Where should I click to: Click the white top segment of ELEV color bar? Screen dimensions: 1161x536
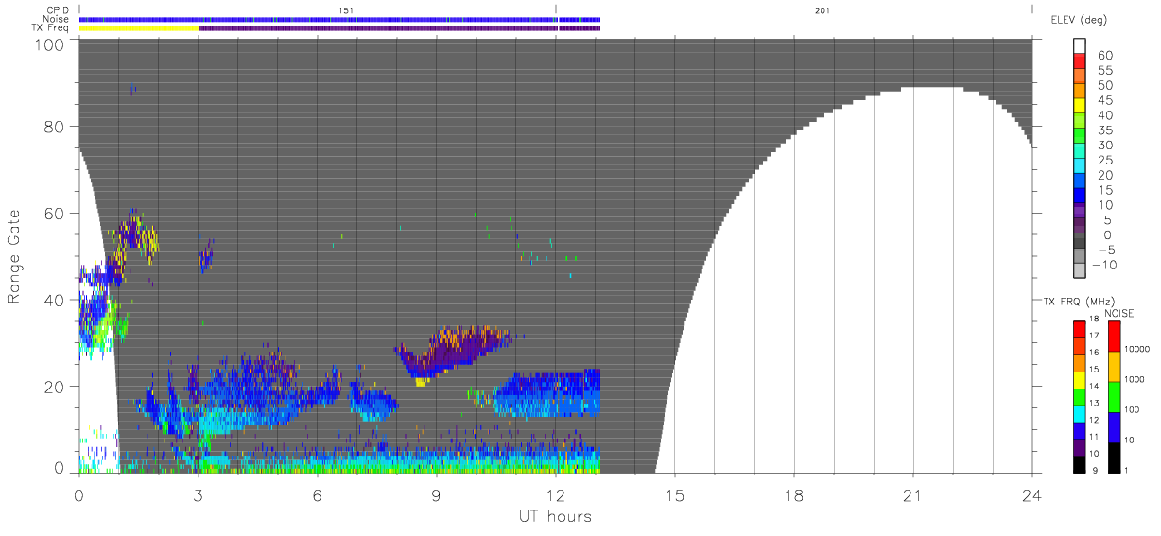1081,46
